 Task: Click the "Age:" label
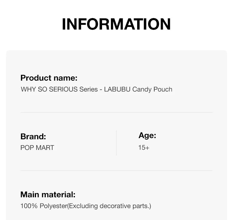point(147,135)
